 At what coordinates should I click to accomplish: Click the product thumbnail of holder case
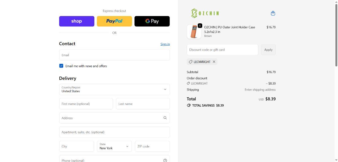tap(194, 31)
